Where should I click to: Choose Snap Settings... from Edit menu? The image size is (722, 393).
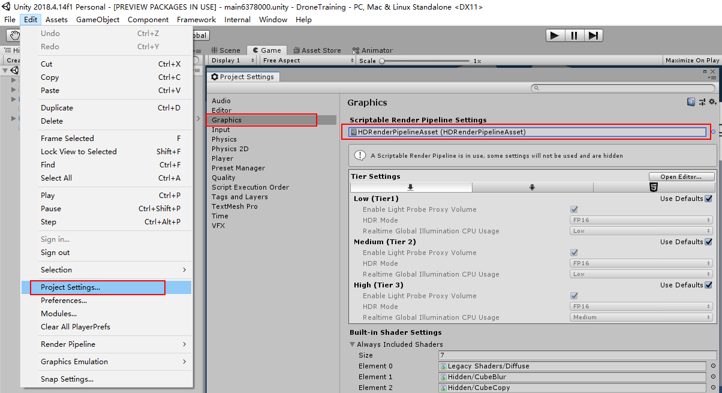(x=107, y=379)
